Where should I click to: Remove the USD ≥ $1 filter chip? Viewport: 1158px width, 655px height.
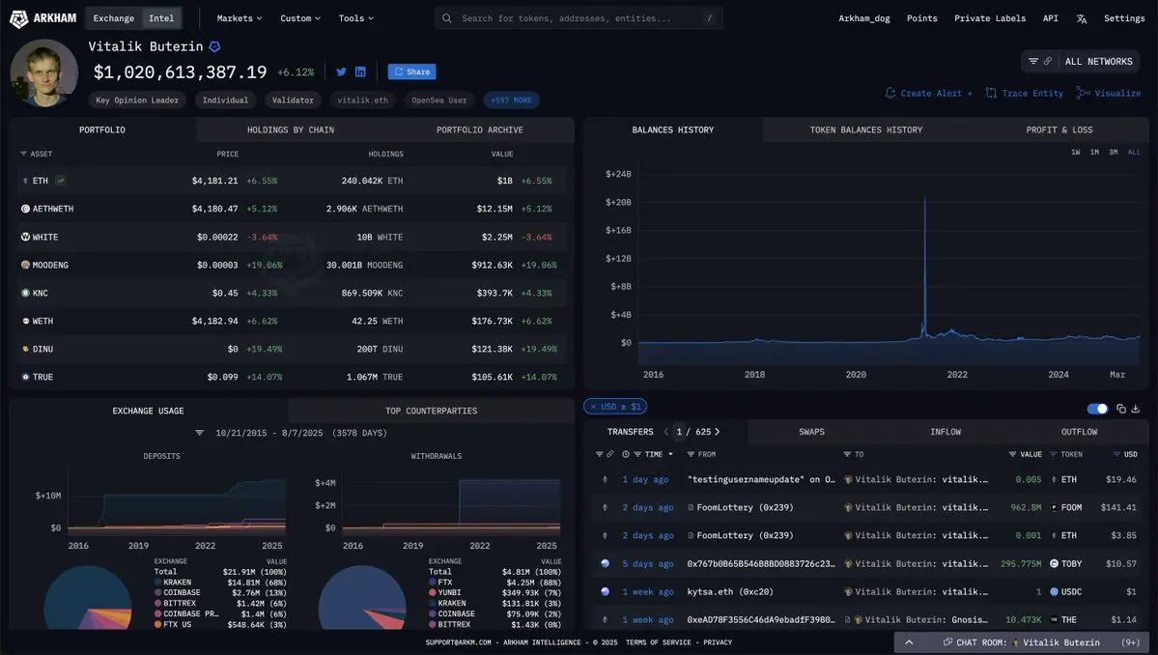(593, 407)
